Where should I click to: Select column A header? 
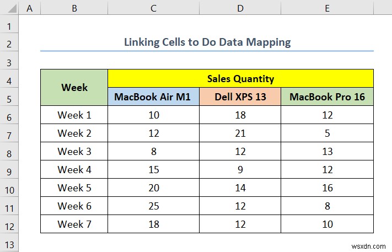[30, 8]
